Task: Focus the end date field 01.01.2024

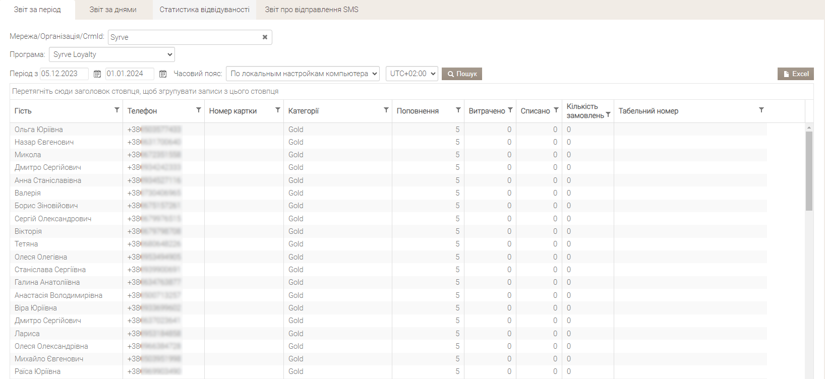Action: [x=130, y=74]
